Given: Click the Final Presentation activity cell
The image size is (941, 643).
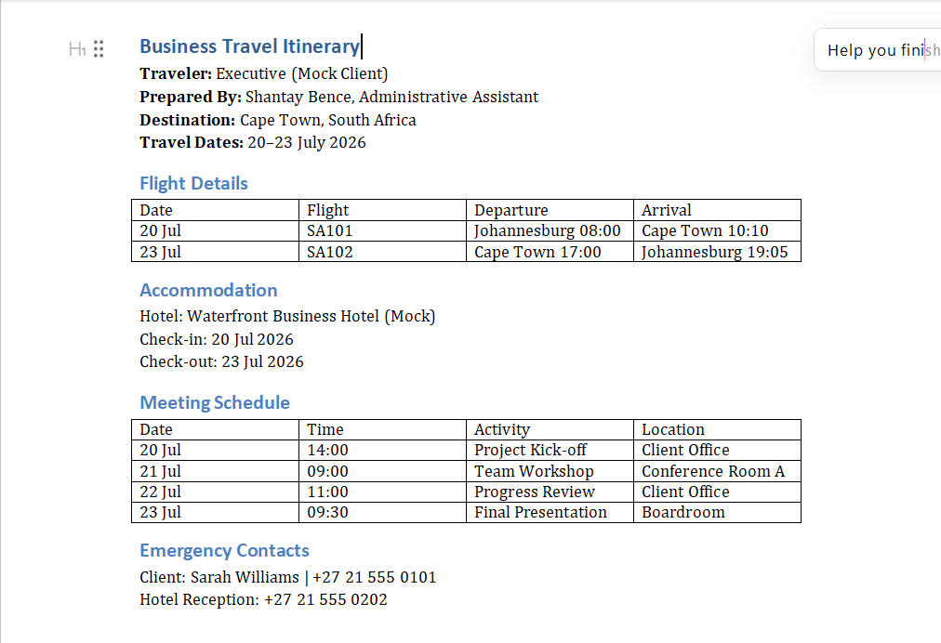Looking at the screenshot, I should tap(550, 512).
